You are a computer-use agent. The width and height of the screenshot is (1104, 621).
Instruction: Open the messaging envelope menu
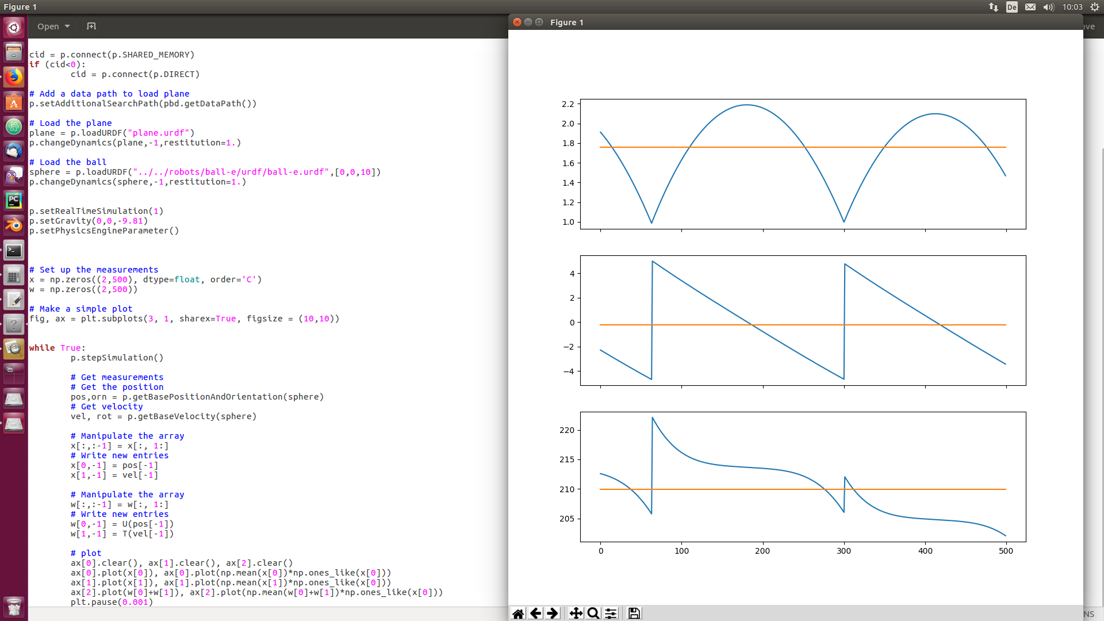pos(1030,7)
